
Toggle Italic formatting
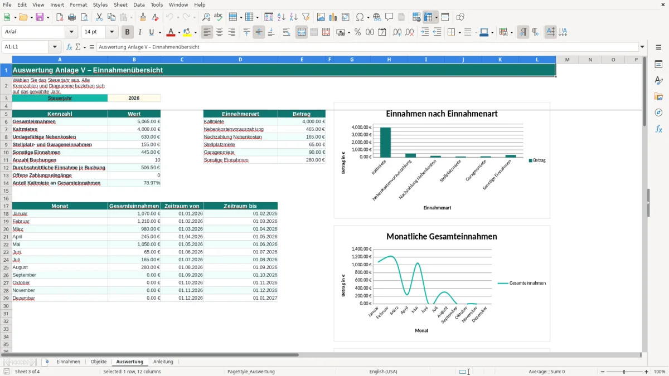(x=140, y=32)
